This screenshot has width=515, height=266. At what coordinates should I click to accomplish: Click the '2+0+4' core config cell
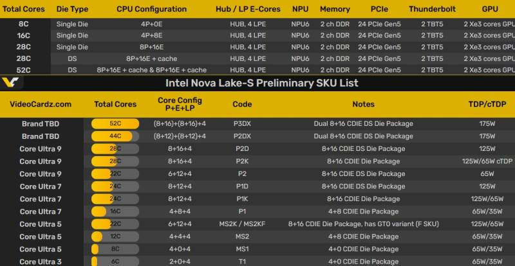click(x=180, y=262)
